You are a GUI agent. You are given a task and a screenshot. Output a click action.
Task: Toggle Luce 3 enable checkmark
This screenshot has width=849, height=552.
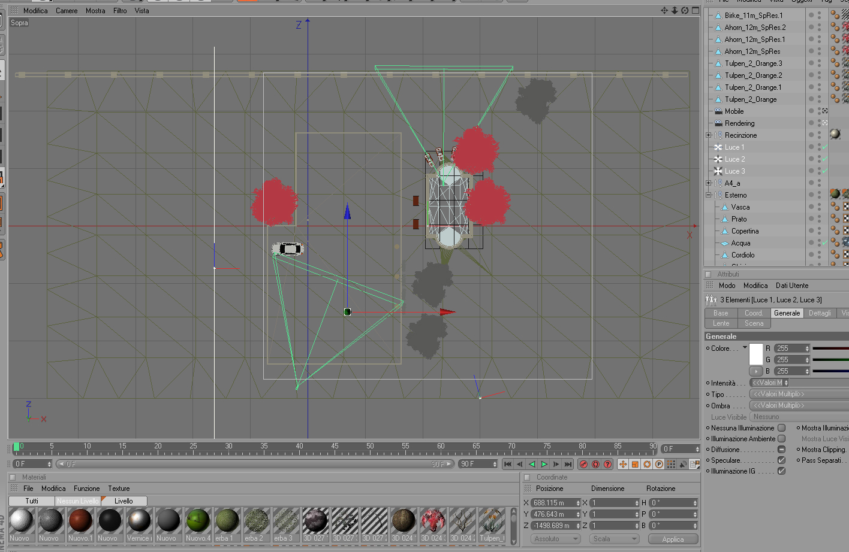point(824,171)
